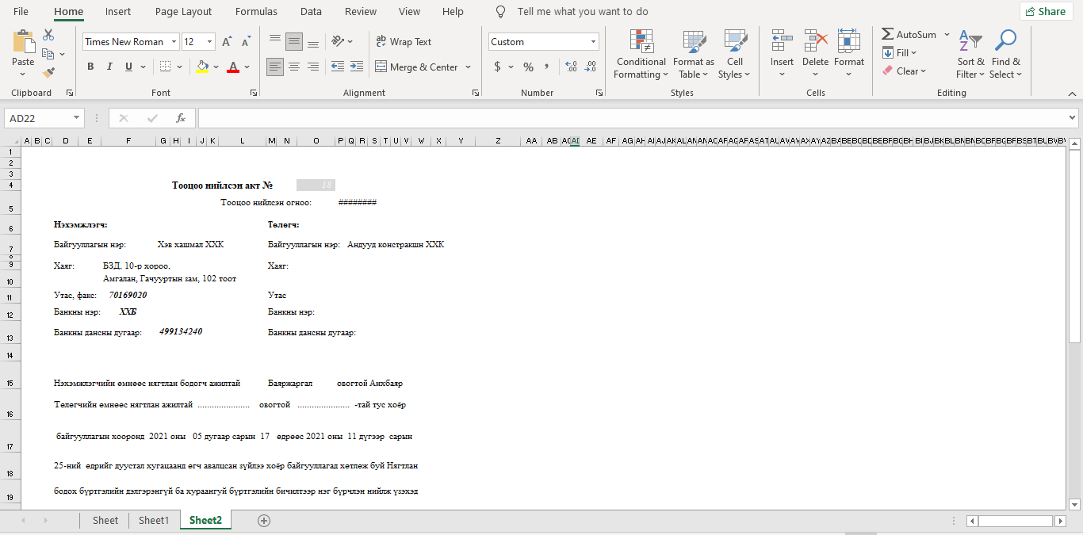This screenshot has width=1083, height=535.
Task: Open Conditional Formatting menu
Action: coord(641,54)
